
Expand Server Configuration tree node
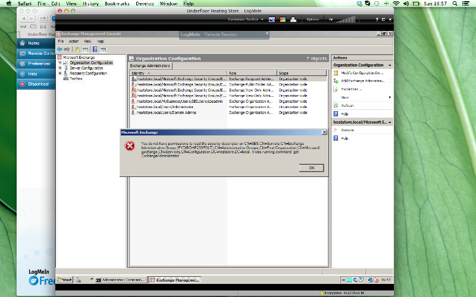60,68
